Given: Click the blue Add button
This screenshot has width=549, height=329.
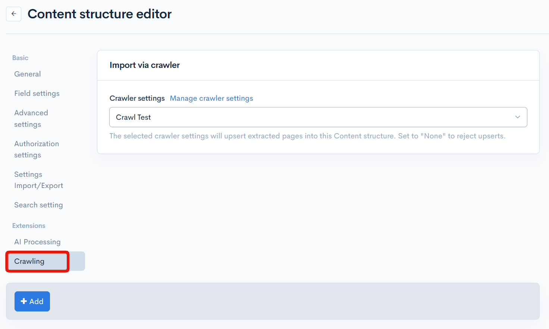Looking at the screenshot, I should pos(32,301).
